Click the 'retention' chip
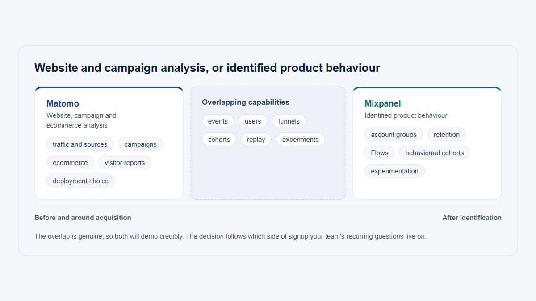 [447, 135]
